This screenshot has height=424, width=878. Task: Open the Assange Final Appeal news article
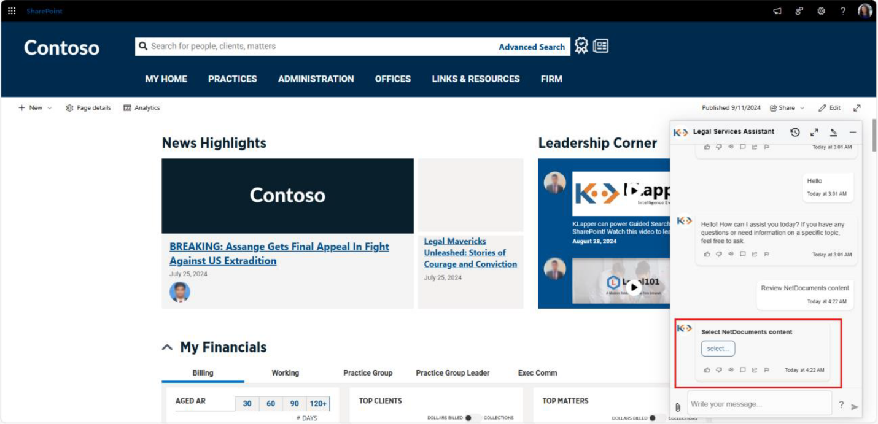(x=279, y=253)
